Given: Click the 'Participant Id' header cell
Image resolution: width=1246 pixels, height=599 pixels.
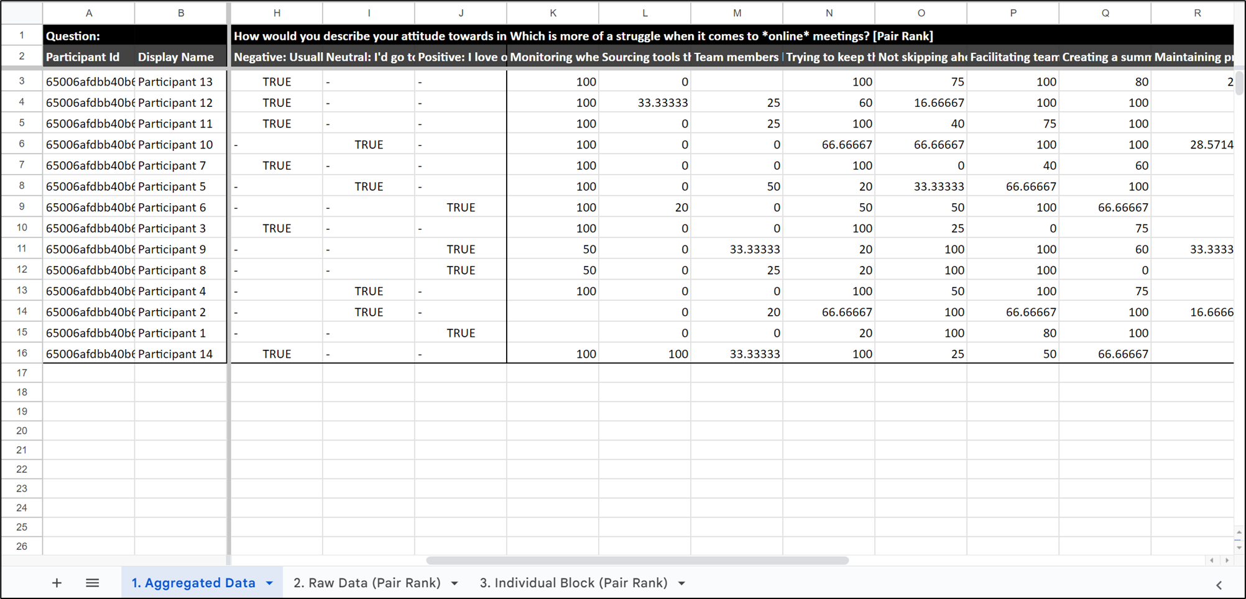Looking at the screenshot, I should point(89,57).
